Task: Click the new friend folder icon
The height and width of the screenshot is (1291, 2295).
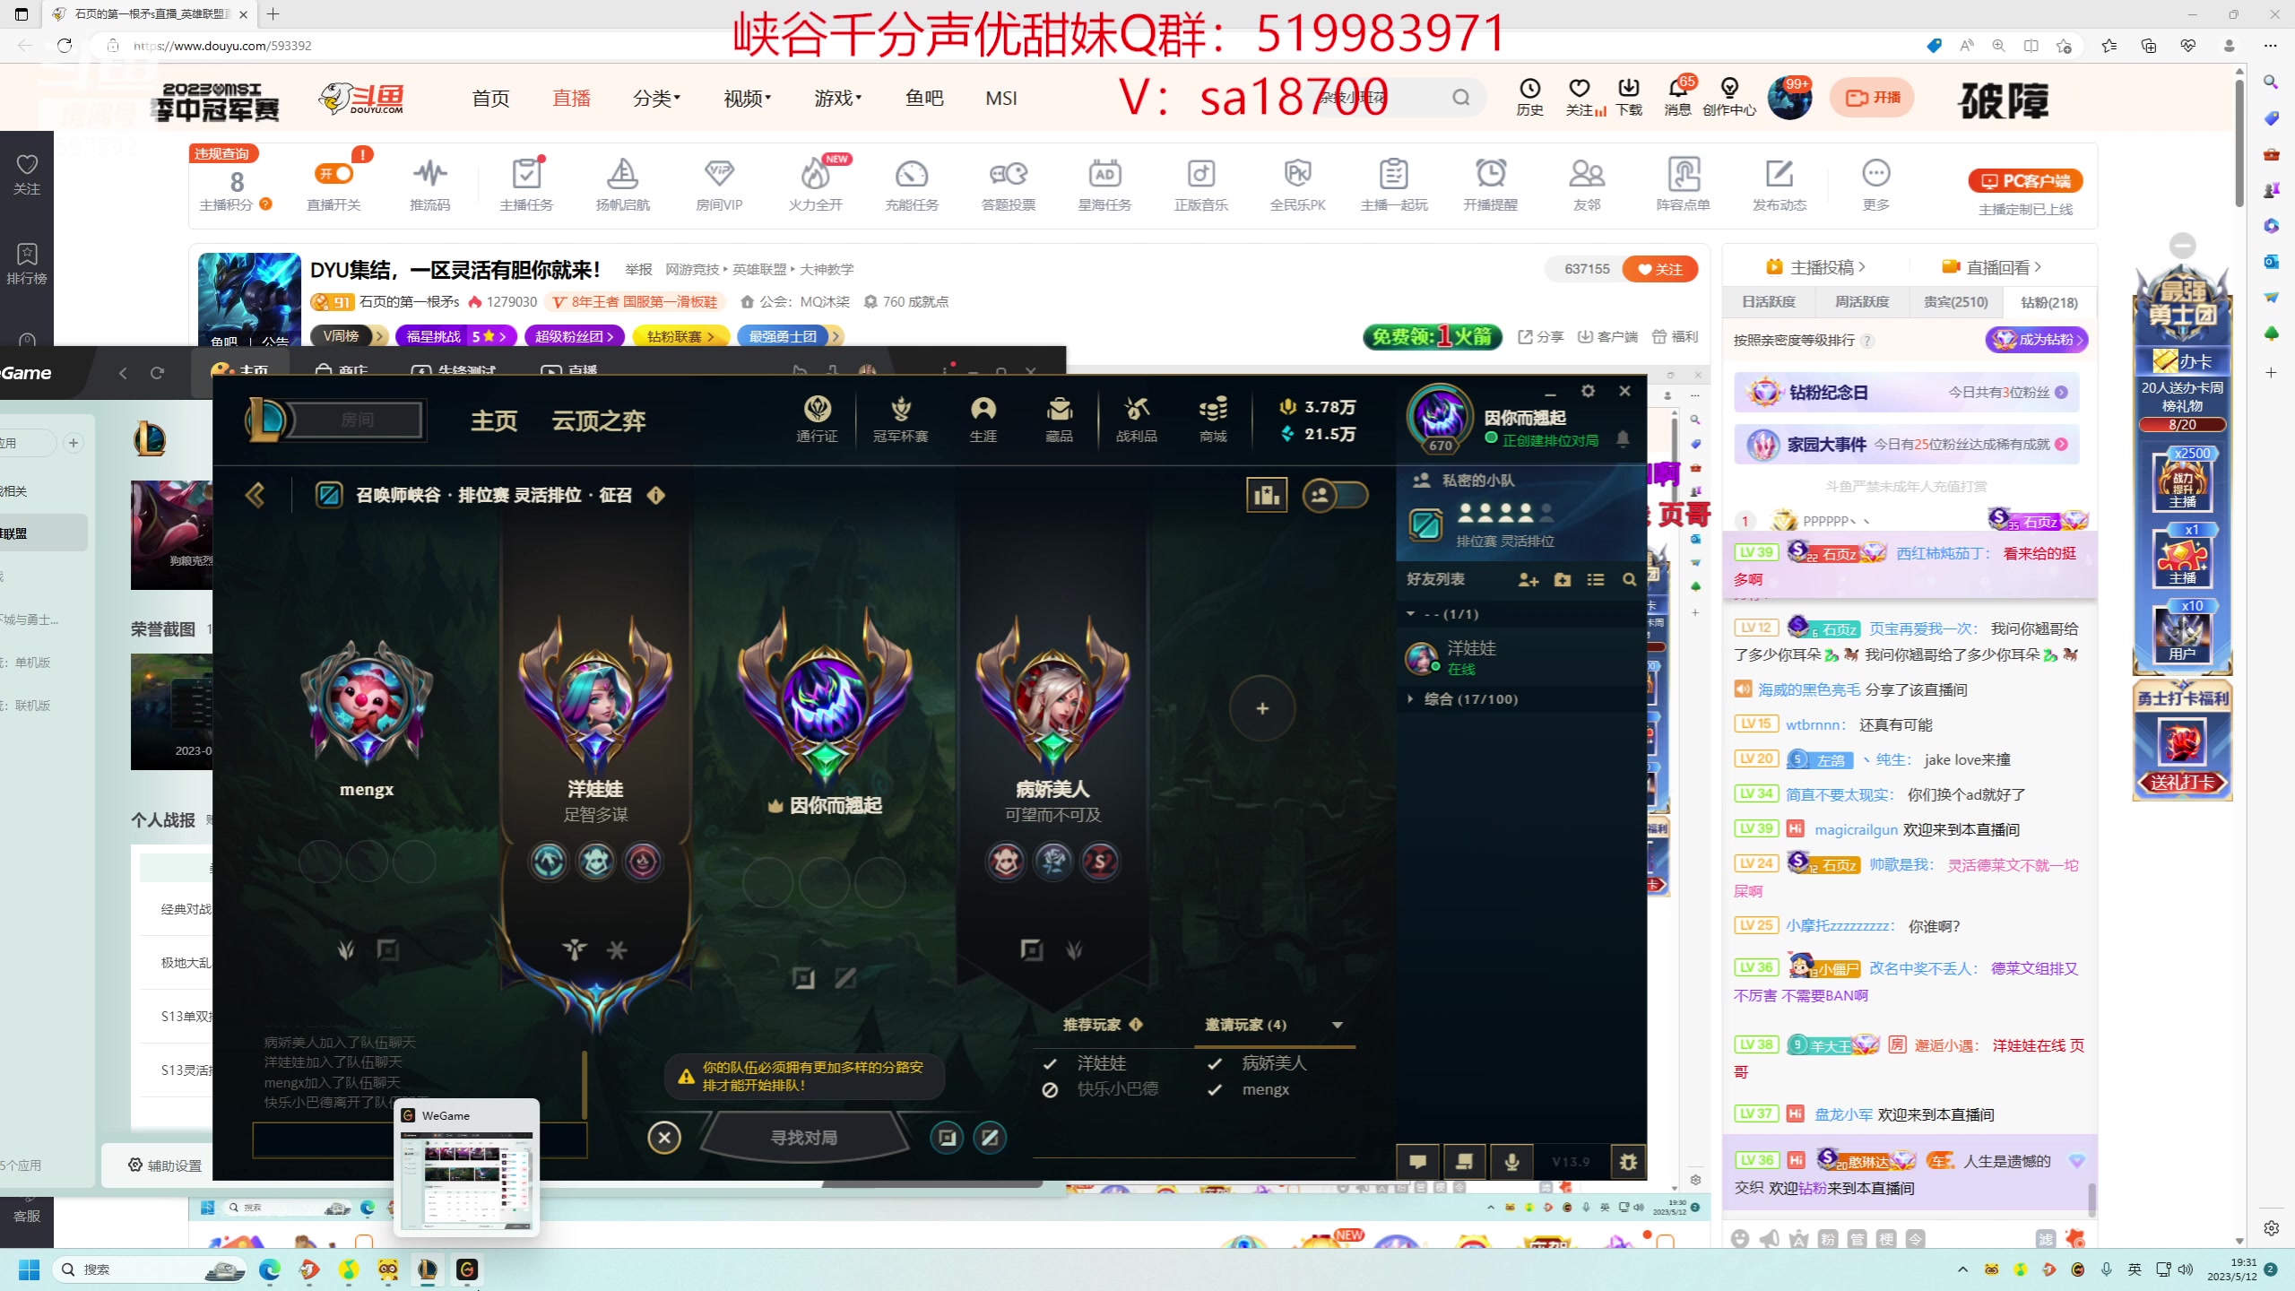Action: [x=1563, y=580]
